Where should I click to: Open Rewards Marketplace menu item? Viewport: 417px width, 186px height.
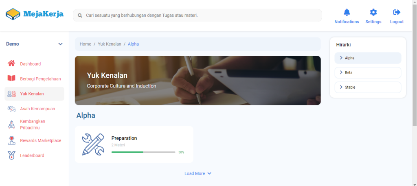34,140
